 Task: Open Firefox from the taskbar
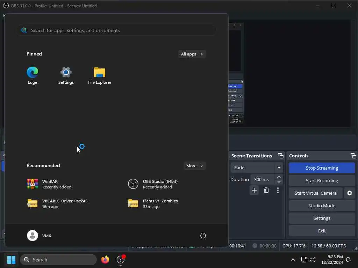coord(105,260)
